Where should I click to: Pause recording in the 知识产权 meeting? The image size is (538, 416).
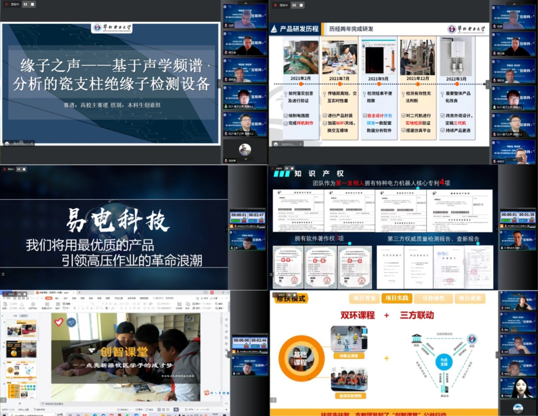click(286, 168)
